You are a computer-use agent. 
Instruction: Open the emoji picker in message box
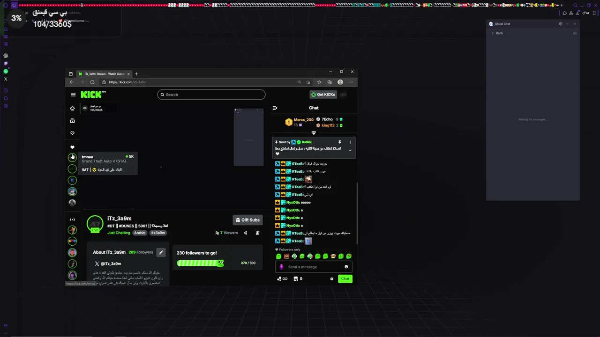(346, 267)
